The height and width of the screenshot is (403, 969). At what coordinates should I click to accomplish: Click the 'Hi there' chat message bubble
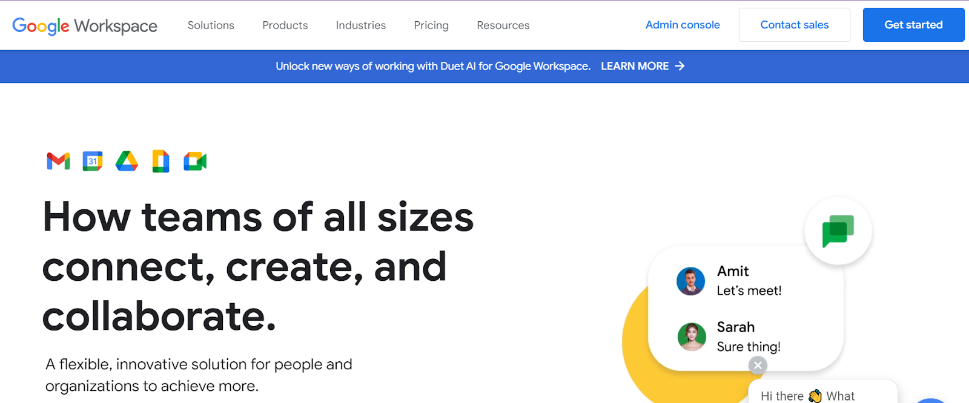(x=822, y=392)
